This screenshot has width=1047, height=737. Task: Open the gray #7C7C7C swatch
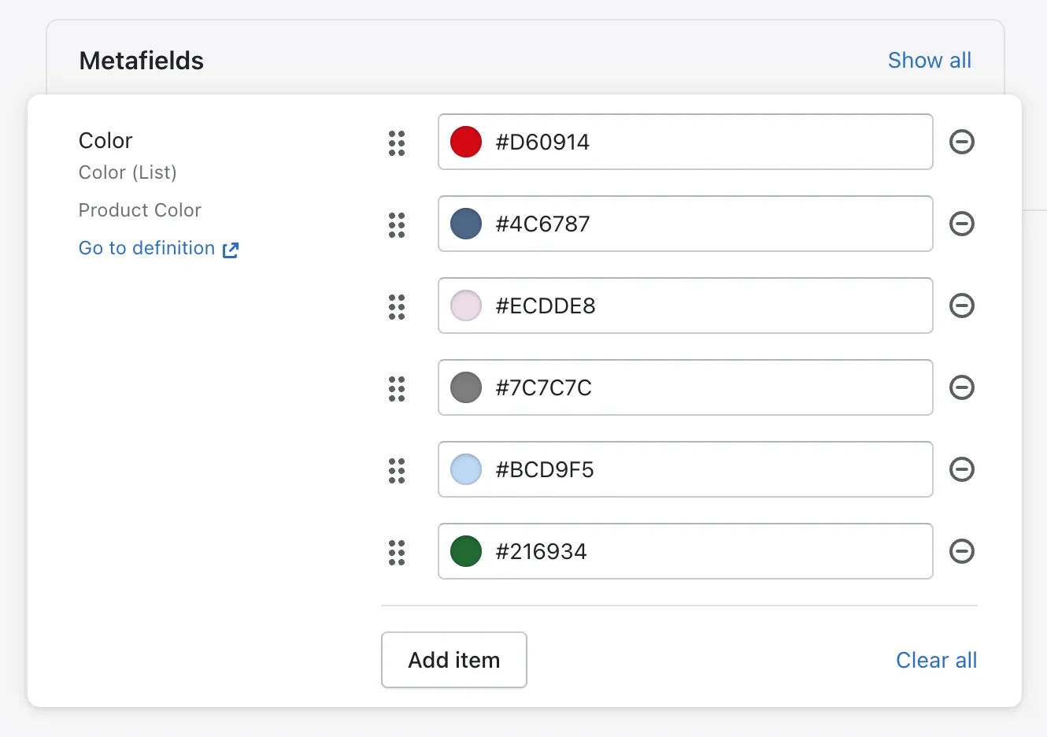pos(466,387)
